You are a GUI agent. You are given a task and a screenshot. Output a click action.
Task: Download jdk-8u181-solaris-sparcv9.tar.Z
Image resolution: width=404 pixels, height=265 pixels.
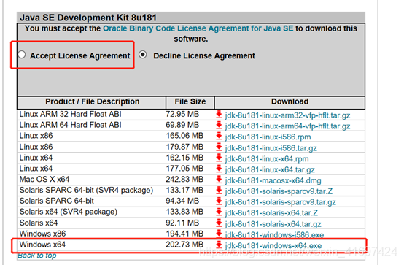(x=279, y=191)
